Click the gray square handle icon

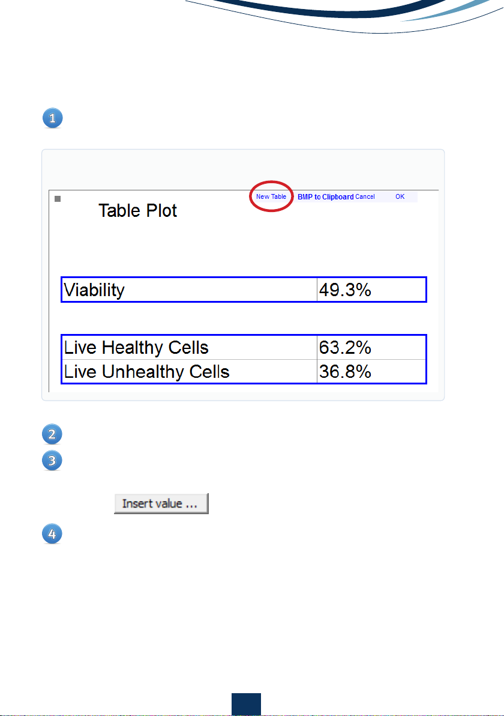pyautogui.click(x=58, y=199)
